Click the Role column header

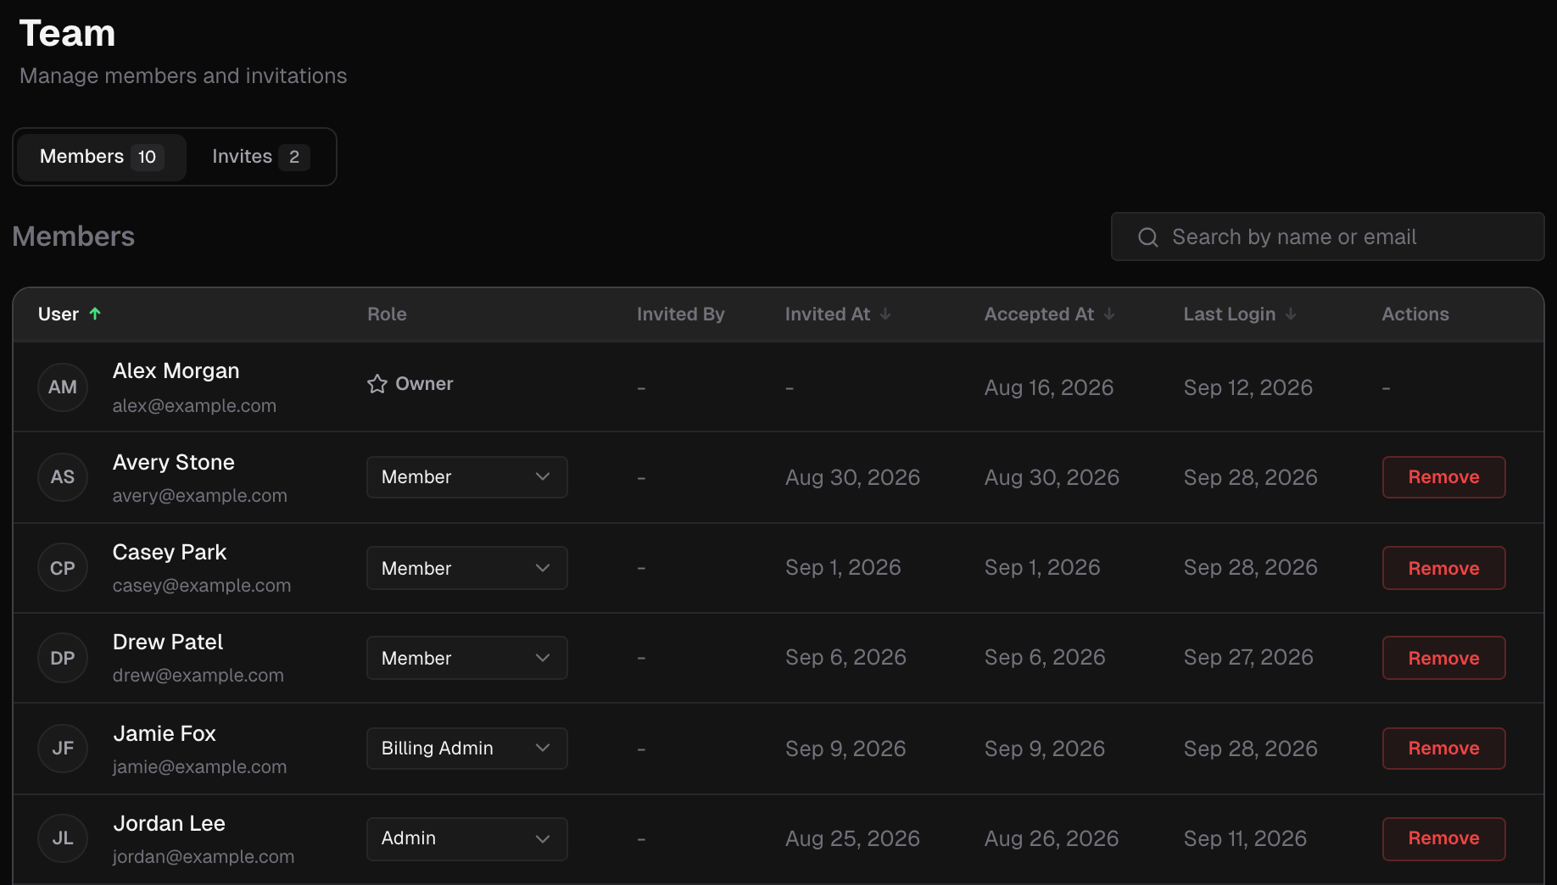[387, 314]
